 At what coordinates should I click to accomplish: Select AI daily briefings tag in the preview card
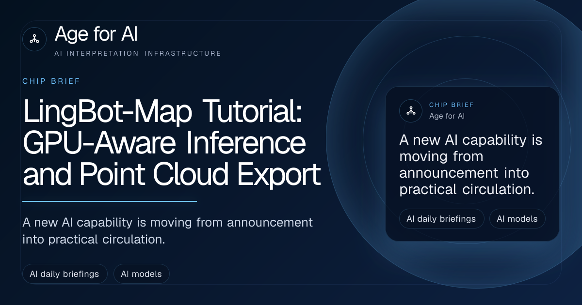[x=441, y=219]
